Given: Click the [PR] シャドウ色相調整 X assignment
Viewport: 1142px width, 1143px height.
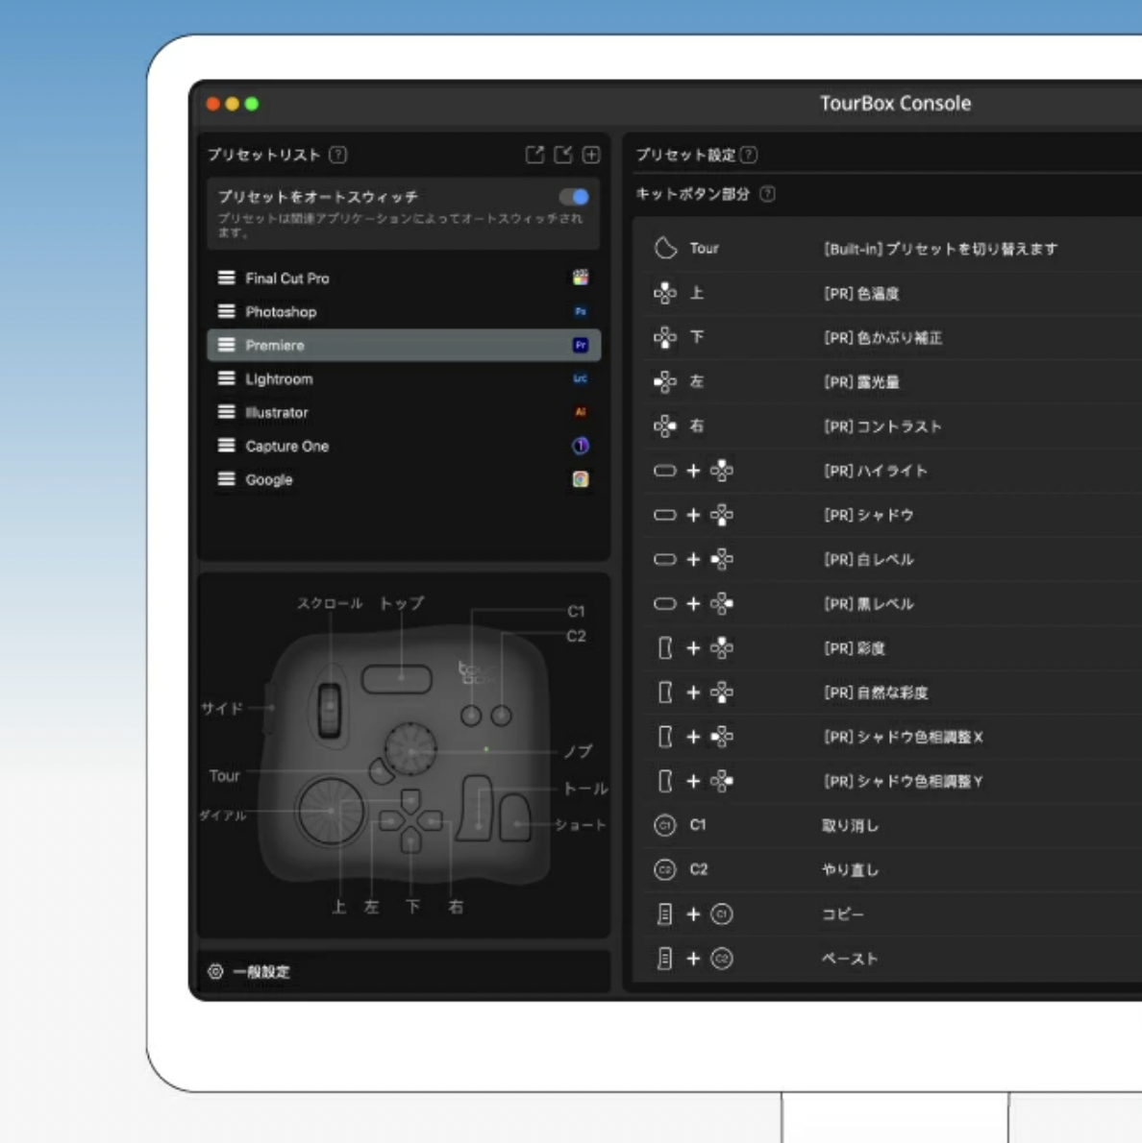Looking at the screenshot, I should [904, 737].
